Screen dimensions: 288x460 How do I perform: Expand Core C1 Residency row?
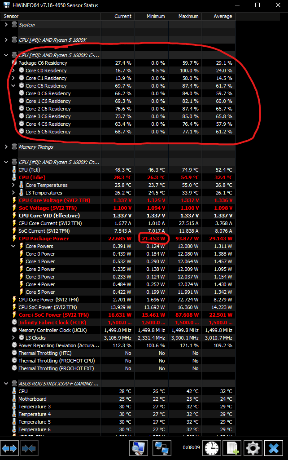(13, 78)
